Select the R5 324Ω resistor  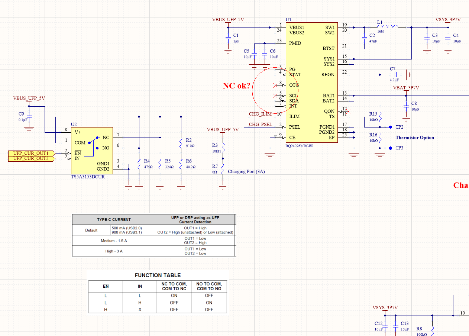pyautogui.click(x=160, y=164)
